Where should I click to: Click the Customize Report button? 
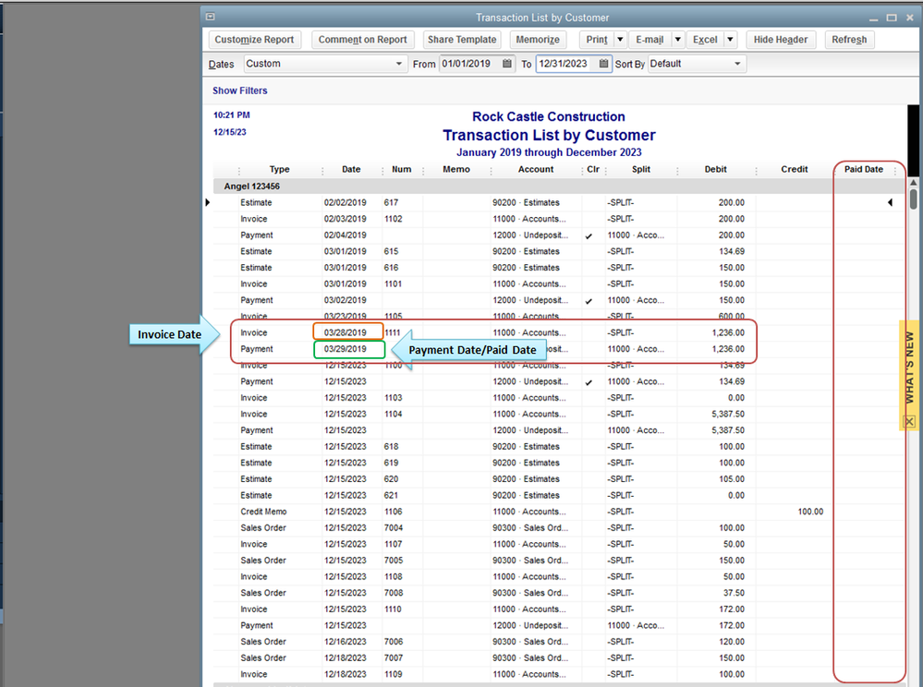tap(254, 40)
